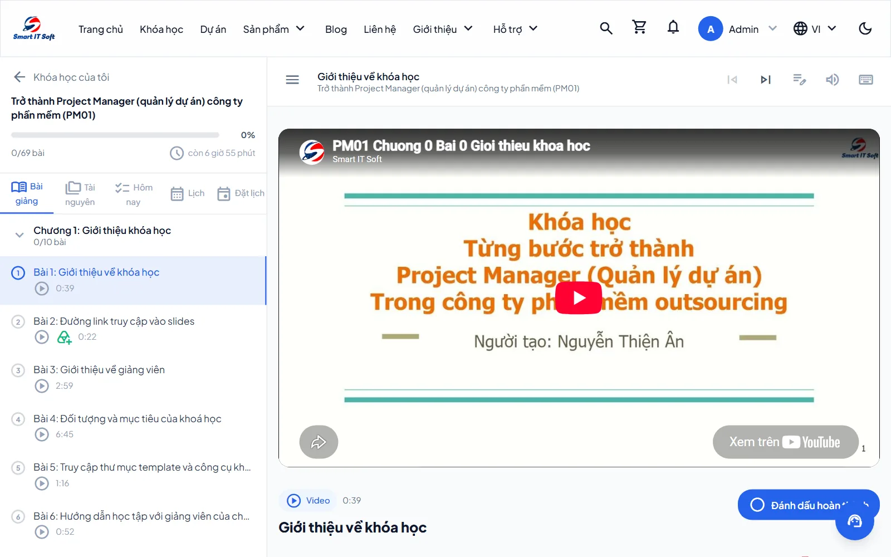The image size is (891, 557).
Task: Open the Hỗ trợ dropdown
Action: (x=515, y=29)
